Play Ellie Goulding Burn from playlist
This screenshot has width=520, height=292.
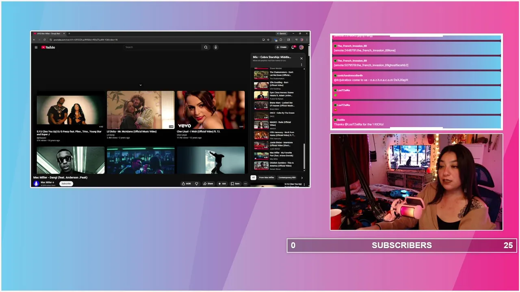click(279, 85)
